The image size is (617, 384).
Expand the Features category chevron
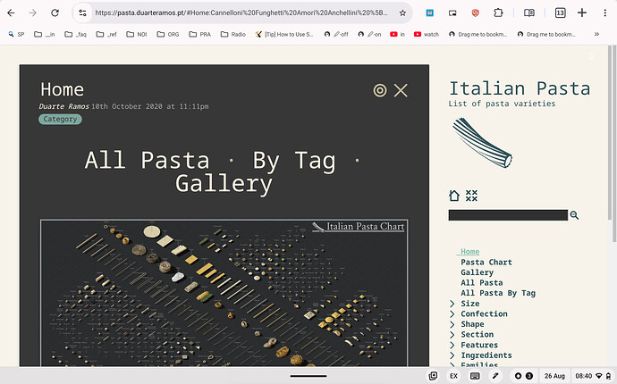click(x=452, y=345)
